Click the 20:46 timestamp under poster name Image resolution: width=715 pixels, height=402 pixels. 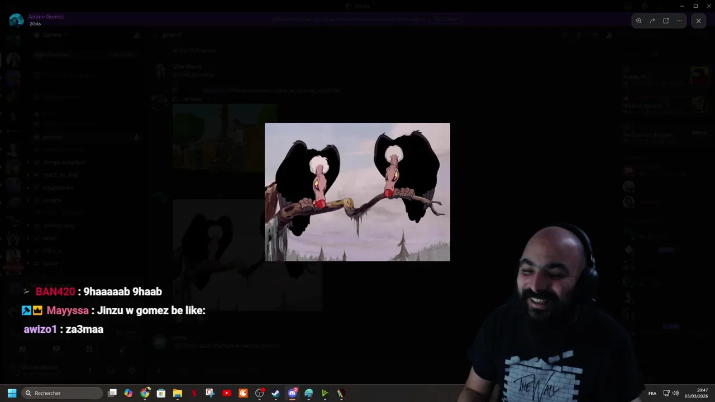click(x=35, y=24)
